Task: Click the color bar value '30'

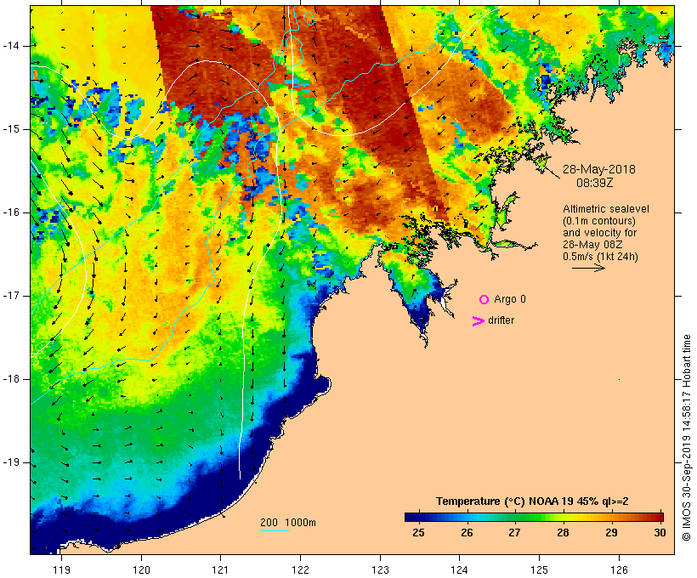Action: click(660, 533)
